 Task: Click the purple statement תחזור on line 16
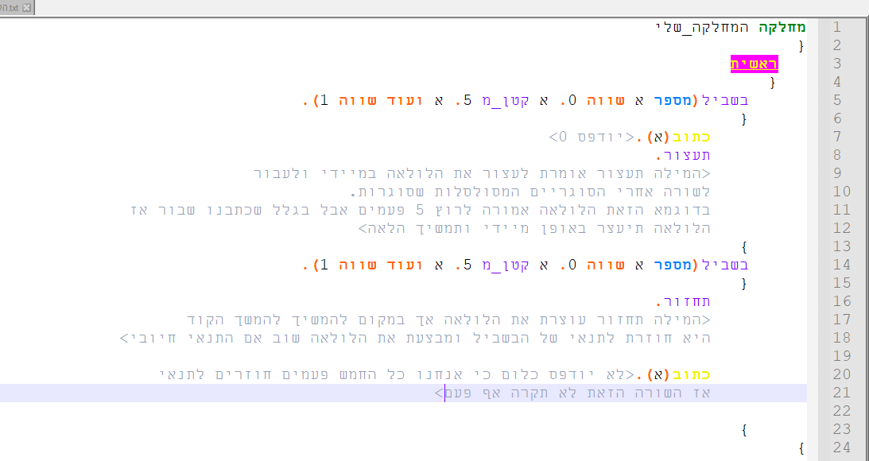coord(688,301)
